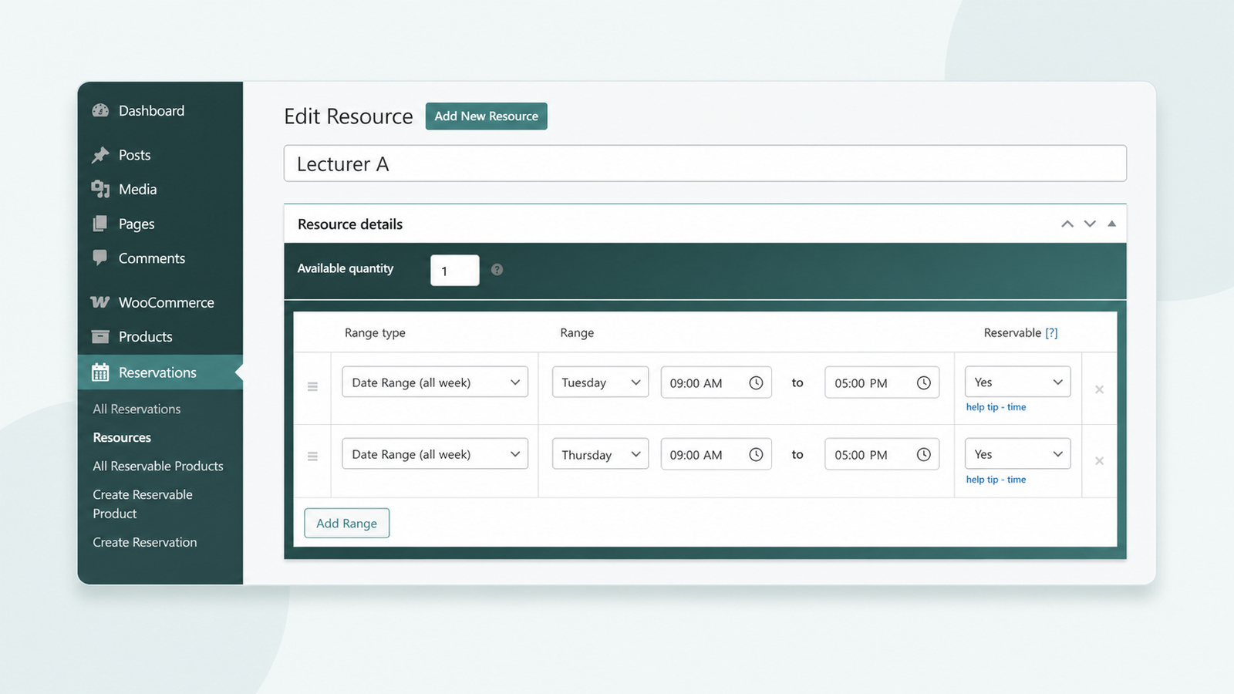
Task: Grab the Tuesday row drag handle
Action: click(312, 386)
